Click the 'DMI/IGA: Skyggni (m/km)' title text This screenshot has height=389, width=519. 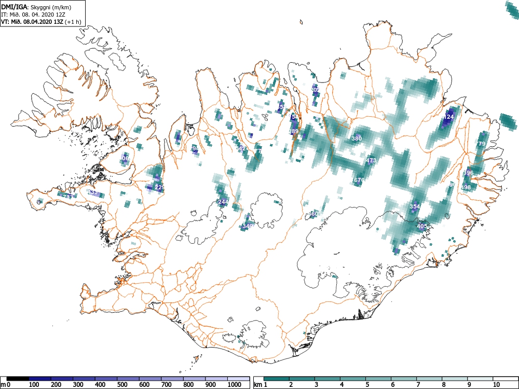pyautogui.click(x=36, y=7)
